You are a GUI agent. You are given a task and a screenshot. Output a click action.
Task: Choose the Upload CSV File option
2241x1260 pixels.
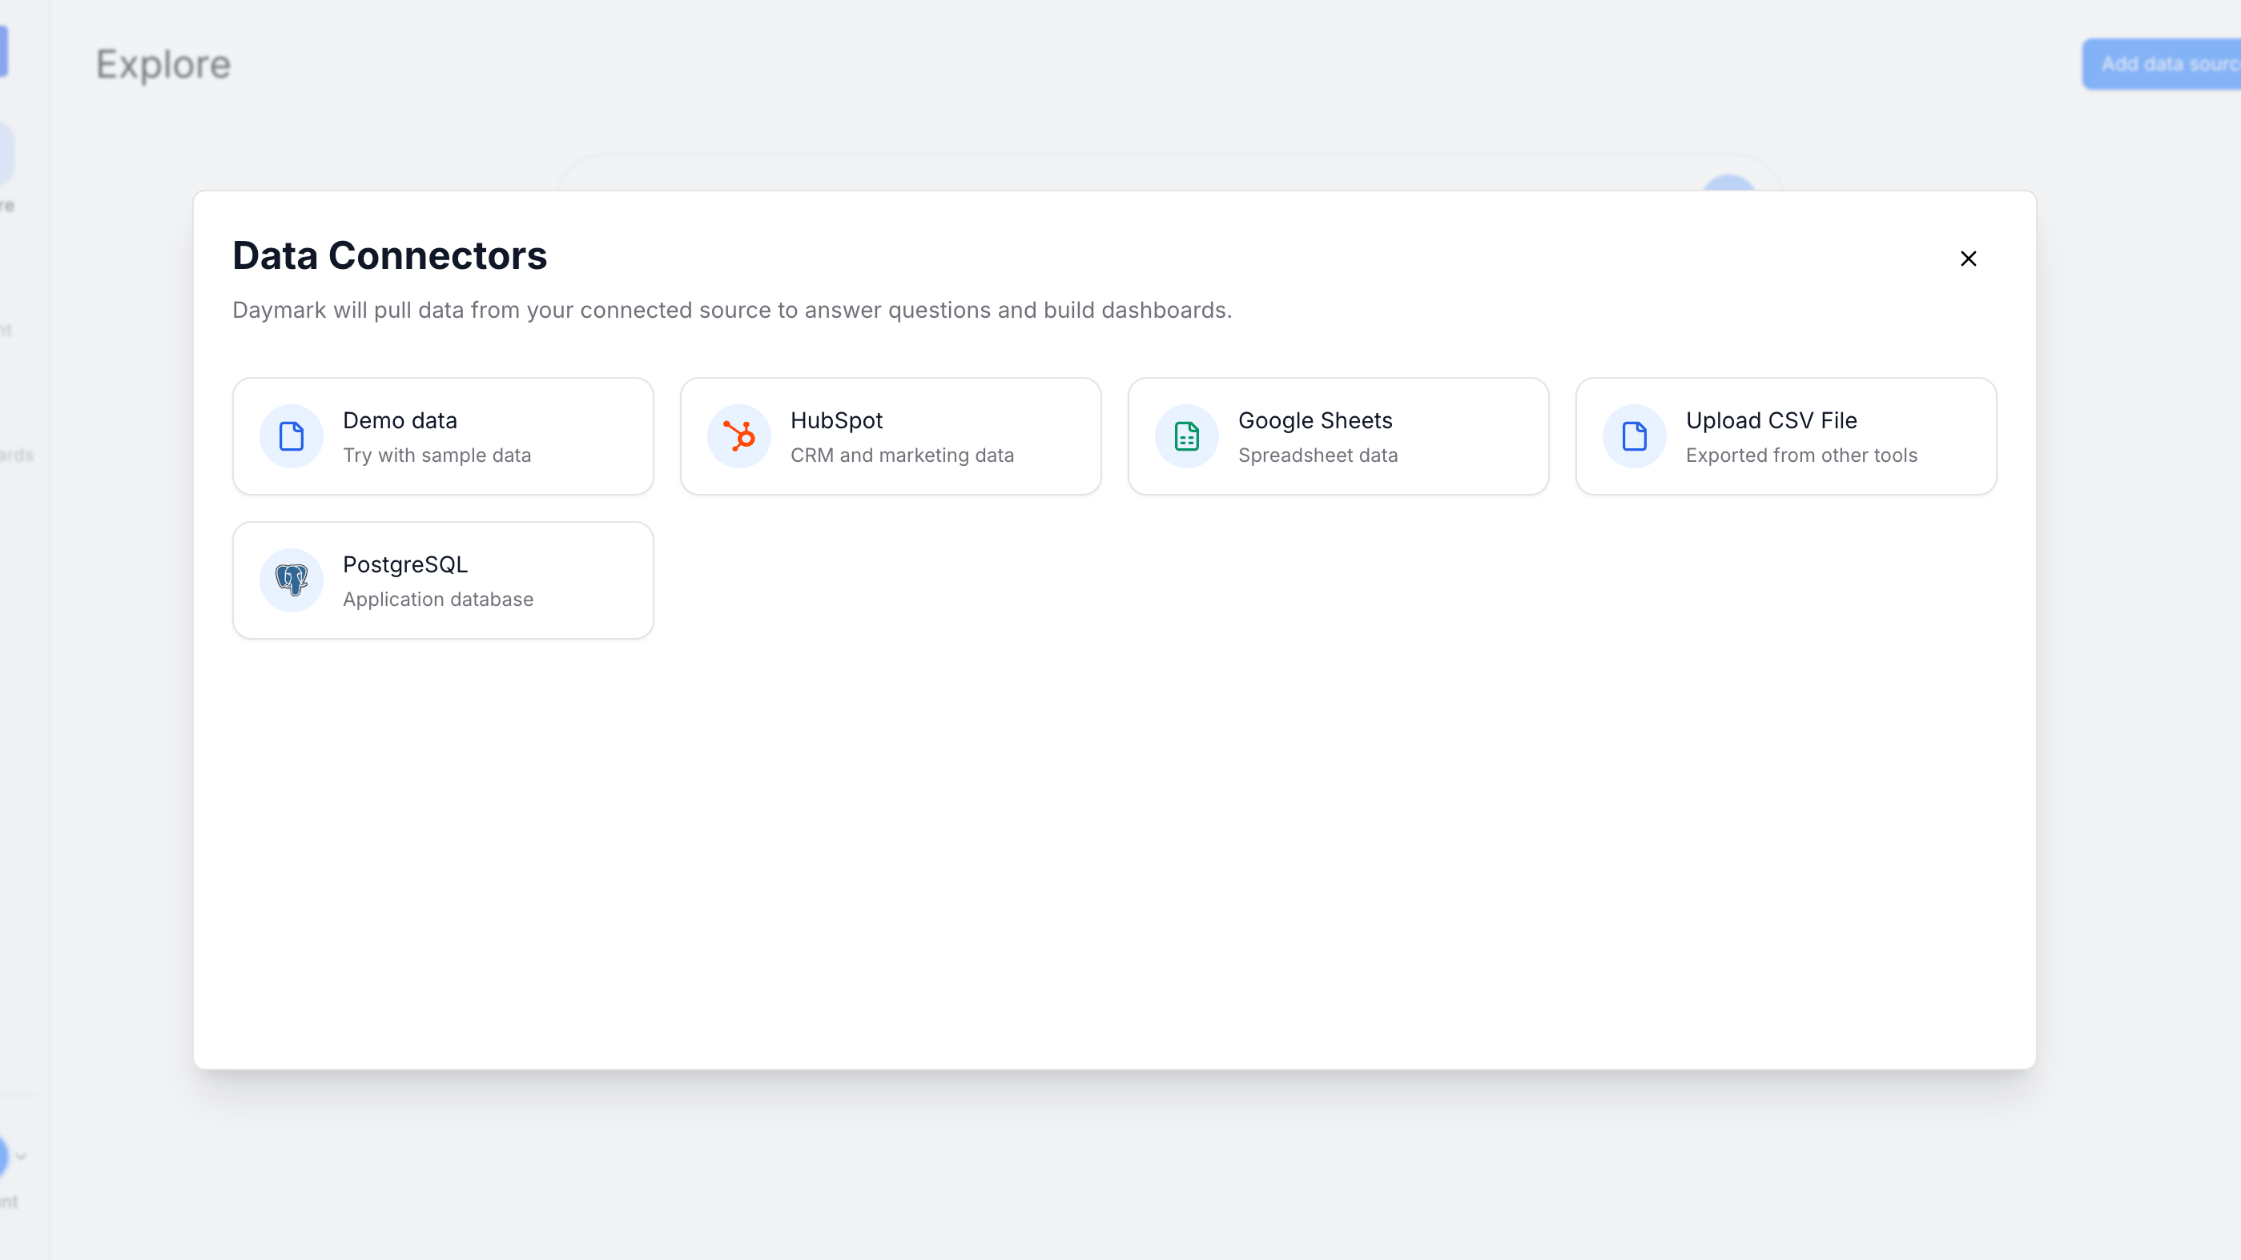point(1770,420)
